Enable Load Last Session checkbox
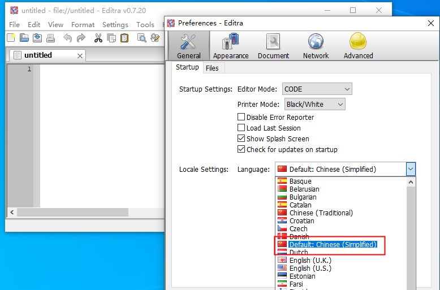Screen dimensions: 440x290 241,128
